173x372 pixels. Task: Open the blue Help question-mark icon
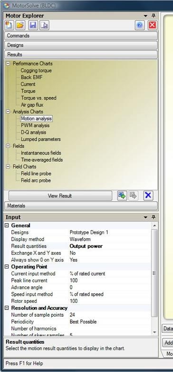(x=140, y=25)
